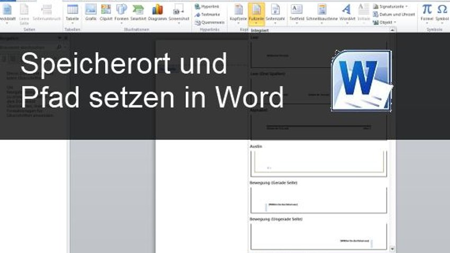Insert a Querverweis cross-reference
This screenshot has height=253, width=450.
click(x=210, y=22)
